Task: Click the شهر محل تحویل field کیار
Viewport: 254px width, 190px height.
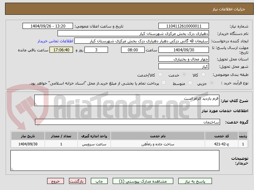Action: (x=184, y=66)
